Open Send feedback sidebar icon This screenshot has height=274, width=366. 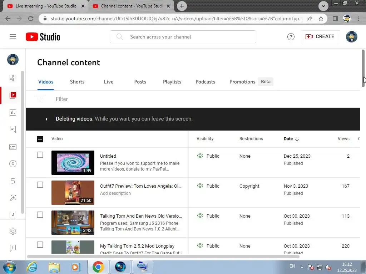point(13,248)
